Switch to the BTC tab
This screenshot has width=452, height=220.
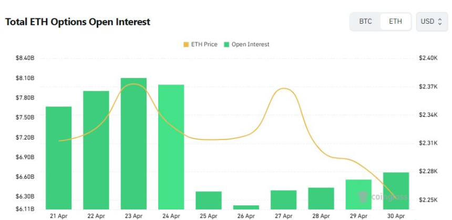365,22
